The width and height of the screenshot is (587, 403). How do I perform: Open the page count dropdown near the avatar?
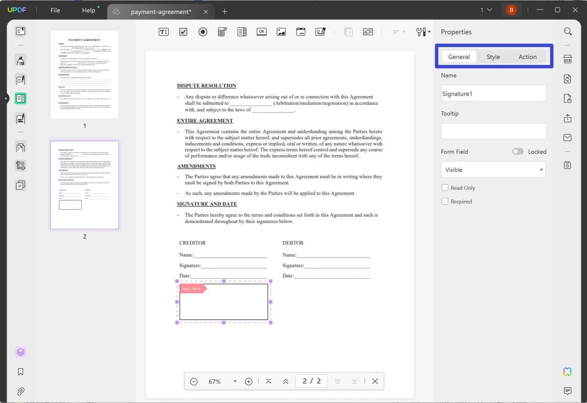pyautogui.click(x=485, y=9)
